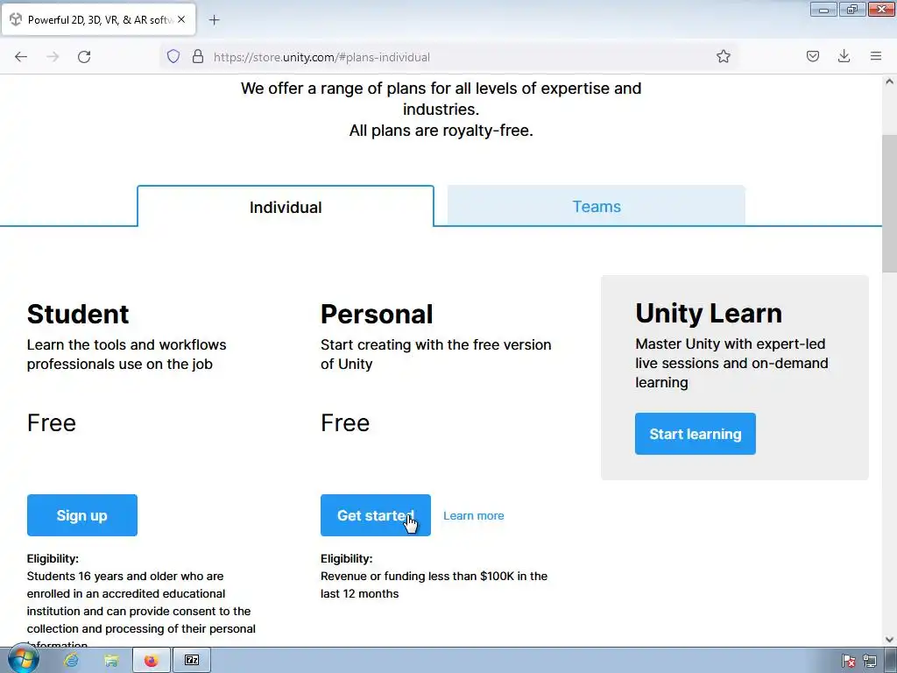Open the tracking protection shield icon
This screenshot has height=673, width=897.
pyautogui.click(x=173, y=57)
